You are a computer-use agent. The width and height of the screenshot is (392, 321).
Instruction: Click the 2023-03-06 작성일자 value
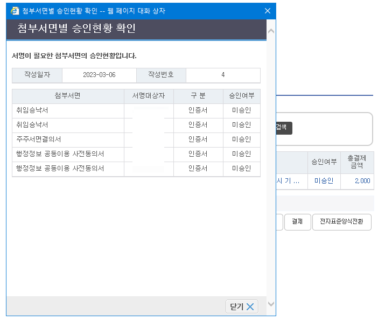(x=99, y=75)
